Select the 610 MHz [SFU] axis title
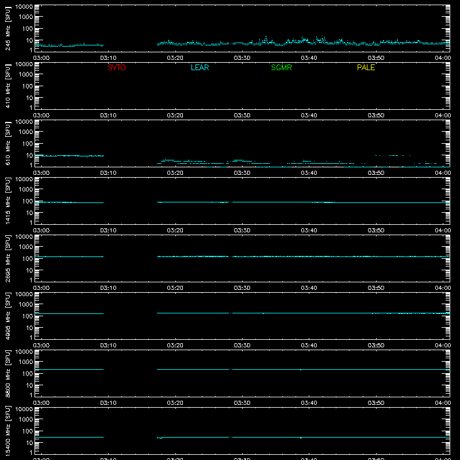460x460 pixels. tap(8, 143)
